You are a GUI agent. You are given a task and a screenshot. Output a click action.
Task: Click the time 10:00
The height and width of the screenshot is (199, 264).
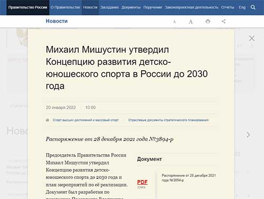[90, 108]
